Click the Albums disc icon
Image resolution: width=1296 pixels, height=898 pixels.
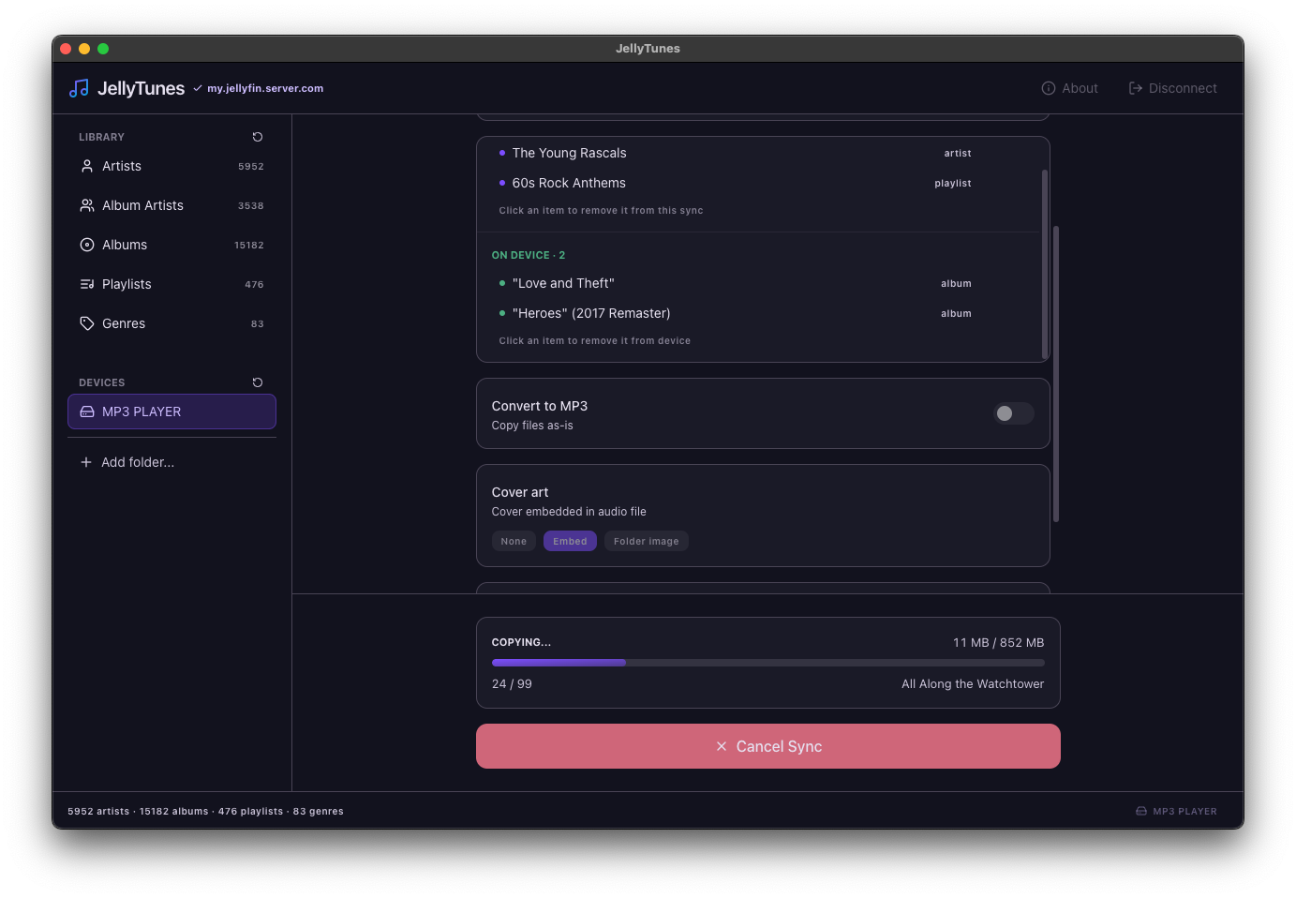(87, 245)
